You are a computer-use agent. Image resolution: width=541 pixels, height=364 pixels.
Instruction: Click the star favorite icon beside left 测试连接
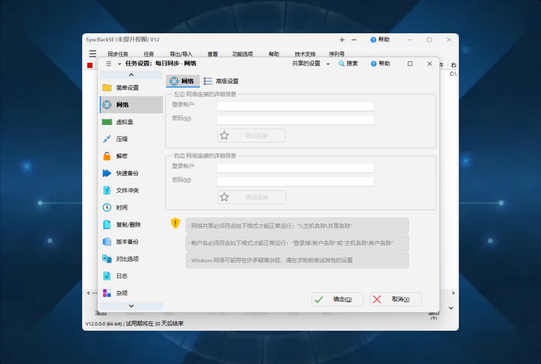click(225, 135)
